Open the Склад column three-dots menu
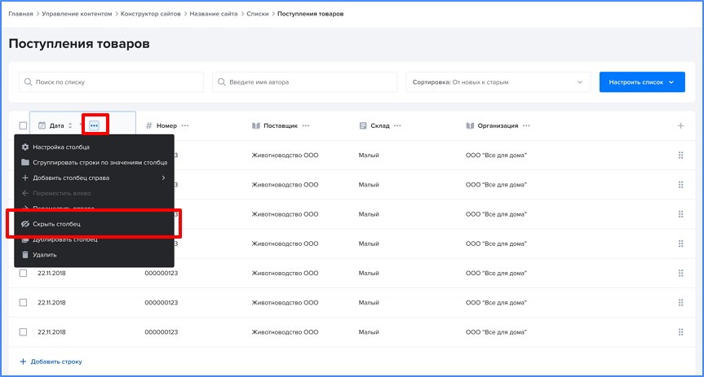Screen dimensions: 704x377 pyautogui.click(x=397, y=126)
